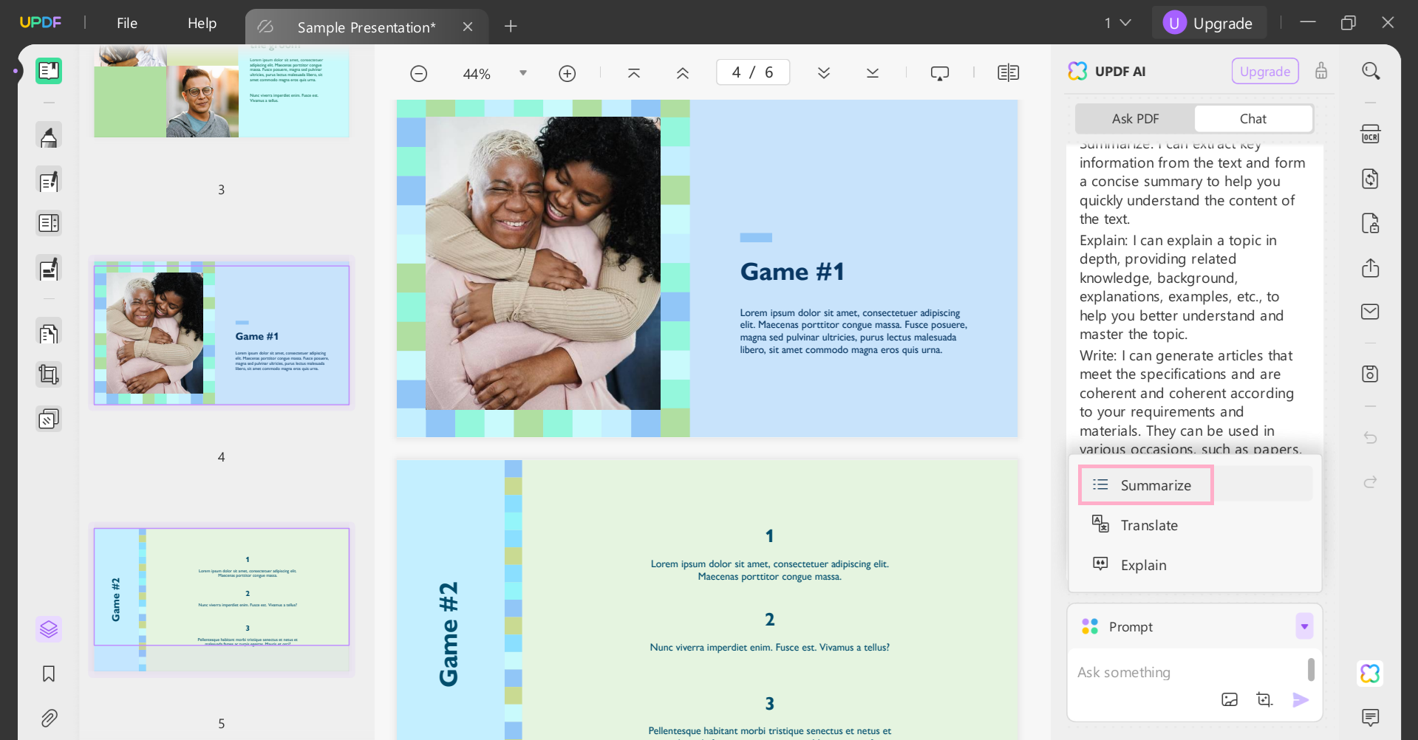Screen dimensions: 1418x740
Task: Toggle the Bookmarks panel
Action: coord(49,673)
